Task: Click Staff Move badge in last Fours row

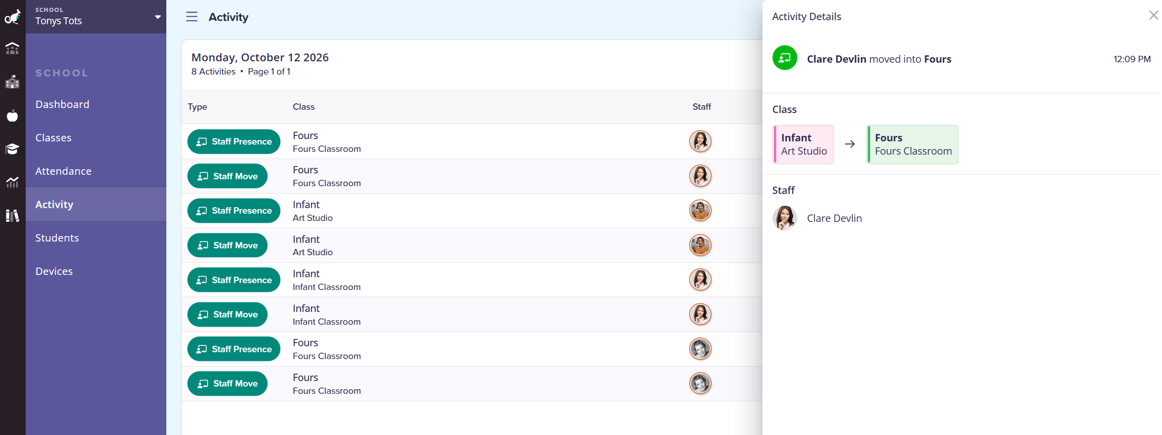Action: click(227, 384)
